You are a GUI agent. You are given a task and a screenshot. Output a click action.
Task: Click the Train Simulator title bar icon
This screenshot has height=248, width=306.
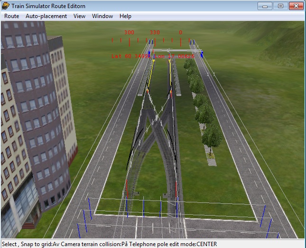6,6
